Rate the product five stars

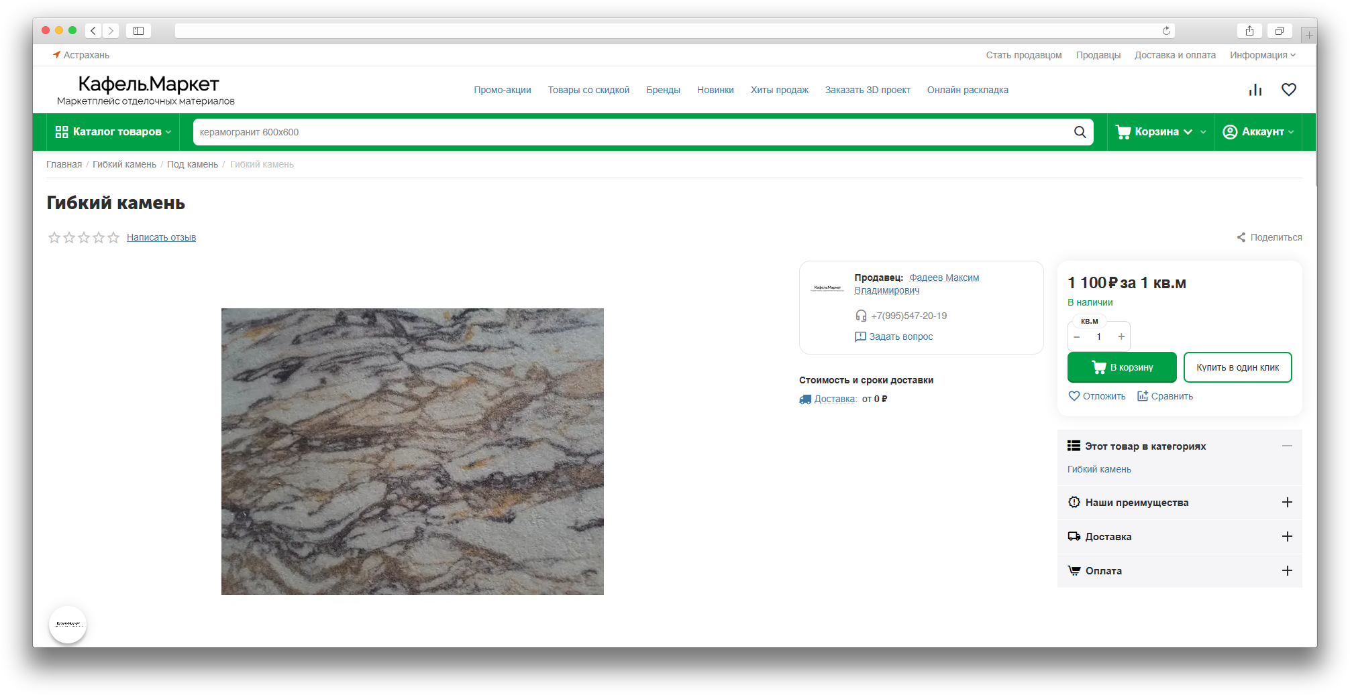(113, 237)
